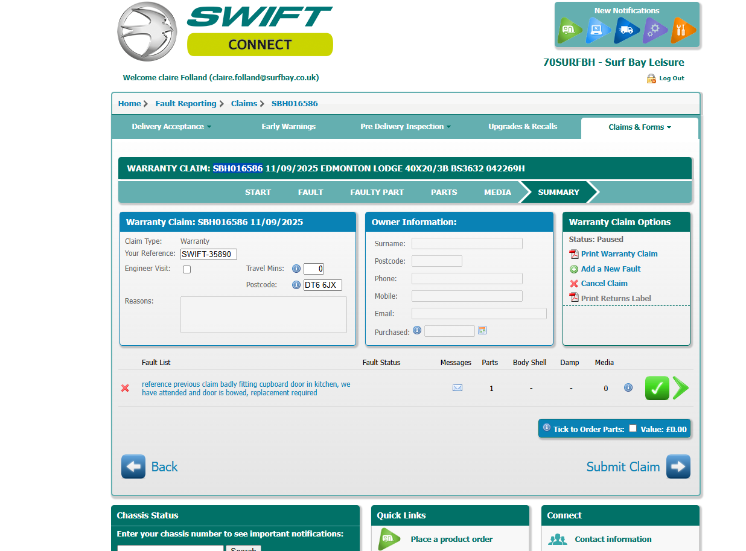The image size is (746, 551).
Task: Click the 'Value: £0.00' text
Action: click(664, 429)
